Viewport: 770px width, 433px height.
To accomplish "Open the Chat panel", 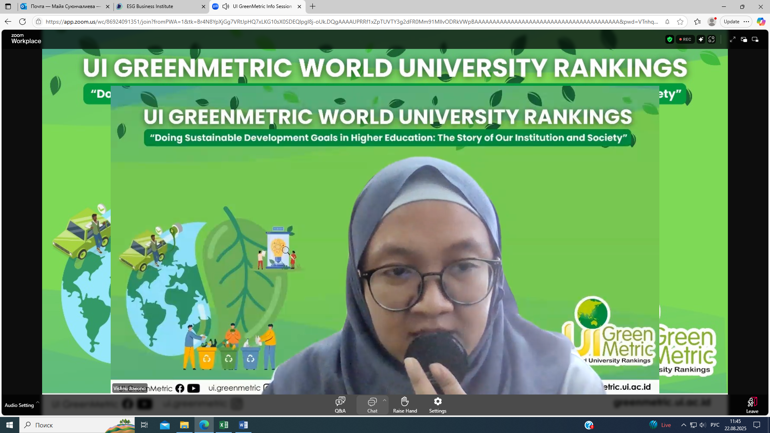I will coord(372,405).
